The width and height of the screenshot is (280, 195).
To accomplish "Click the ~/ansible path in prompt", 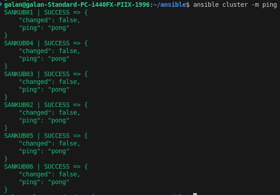I will click(x=170, y=5).
